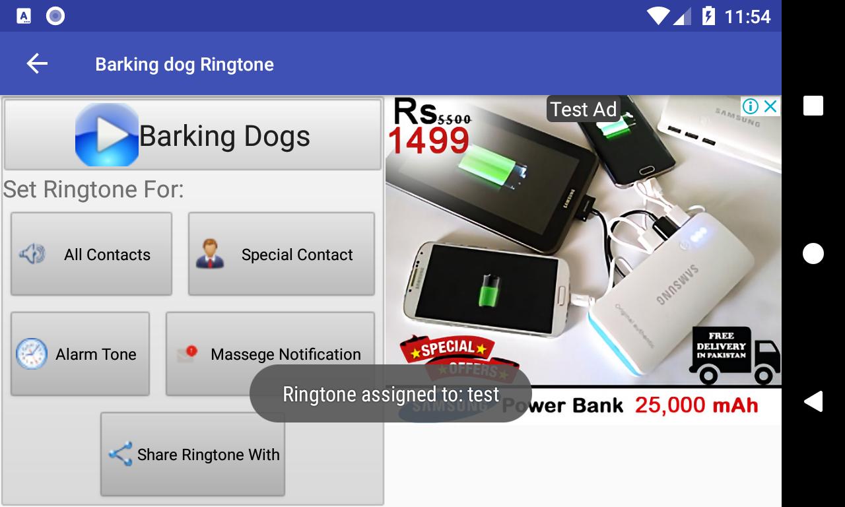Tap the clock icon for Alarm Tone
This screenshot has height=507, width=845.
click(32, 354)
